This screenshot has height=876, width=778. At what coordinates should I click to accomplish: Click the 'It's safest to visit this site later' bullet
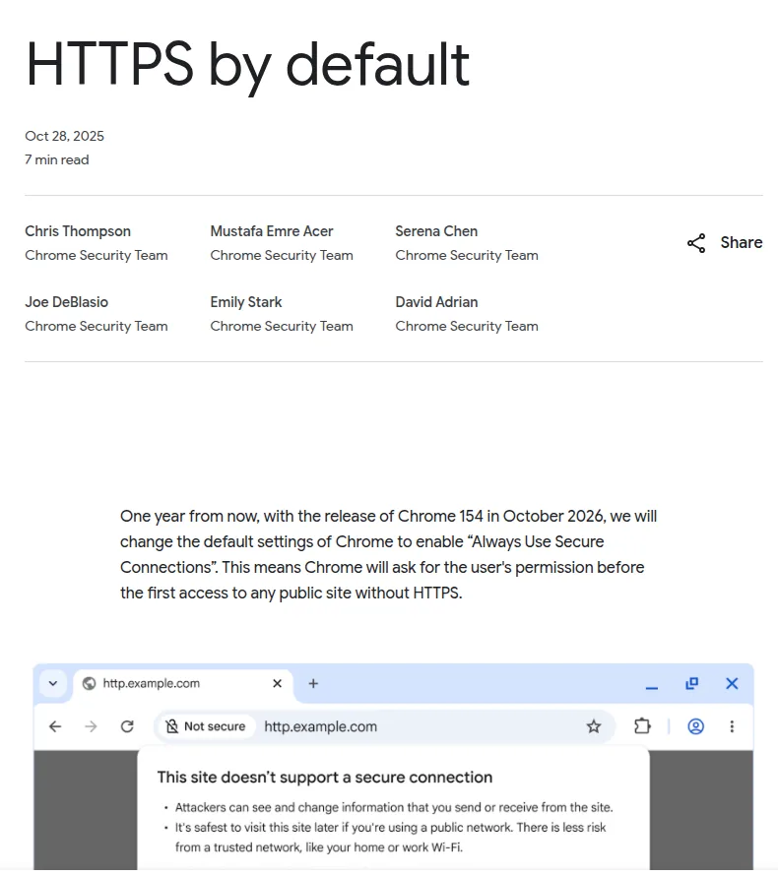(x=391, y=838)
